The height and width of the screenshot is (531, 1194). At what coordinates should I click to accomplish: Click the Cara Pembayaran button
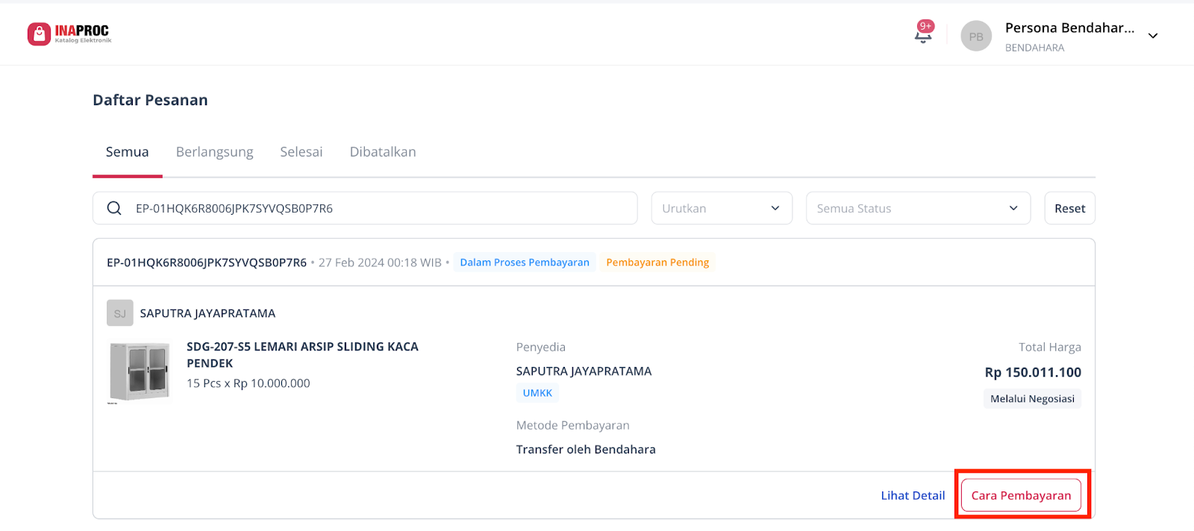pyautogui.click(x=1021, y=495)
